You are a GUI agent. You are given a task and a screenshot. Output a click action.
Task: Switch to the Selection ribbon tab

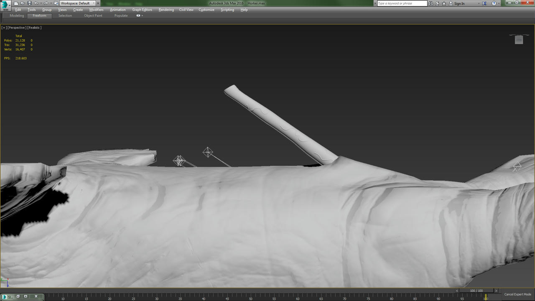(65, 15)
